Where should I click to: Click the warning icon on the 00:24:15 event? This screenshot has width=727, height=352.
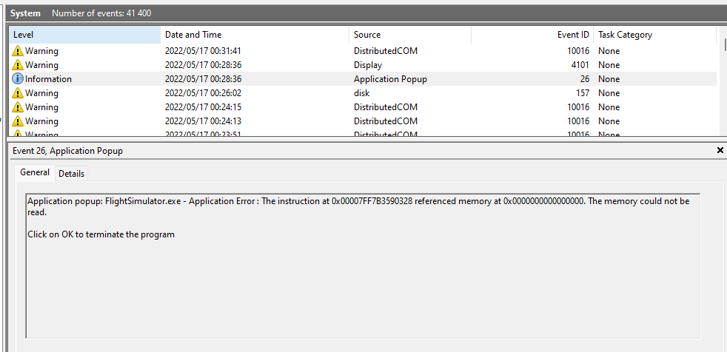click(x=18, y=107)
